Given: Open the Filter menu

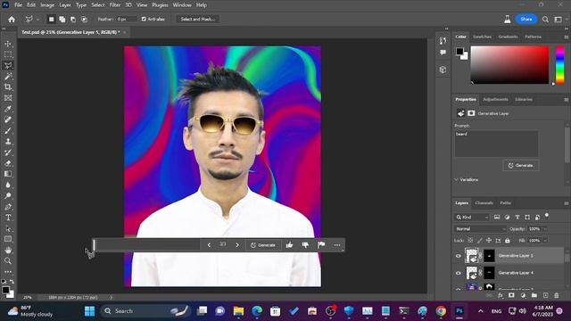Looking at the screenshot, I should coord(115,5).
